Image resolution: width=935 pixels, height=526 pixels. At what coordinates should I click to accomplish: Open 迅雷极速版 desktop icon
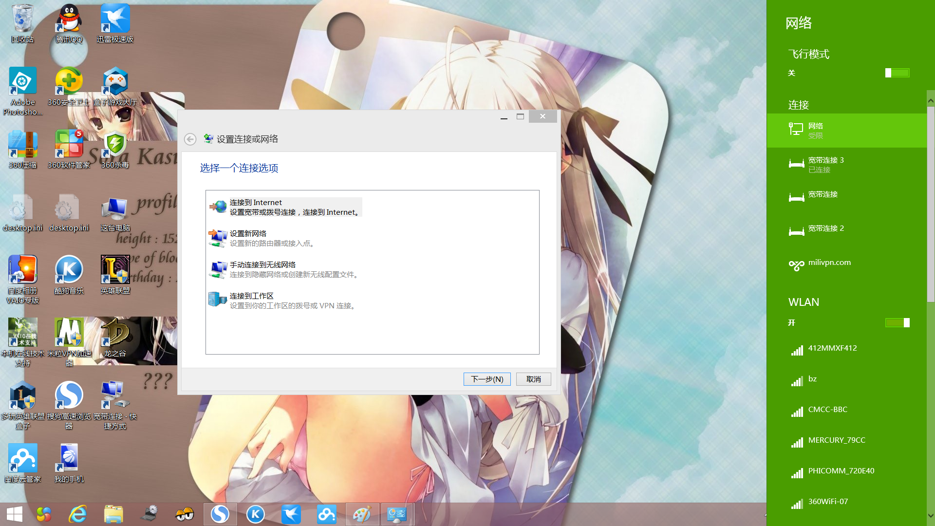point(115,23)
